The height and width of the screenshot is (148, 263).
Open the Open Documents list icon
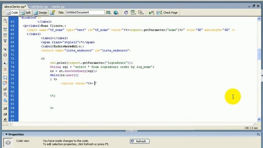pyautogui.click(x=5, y=21)
